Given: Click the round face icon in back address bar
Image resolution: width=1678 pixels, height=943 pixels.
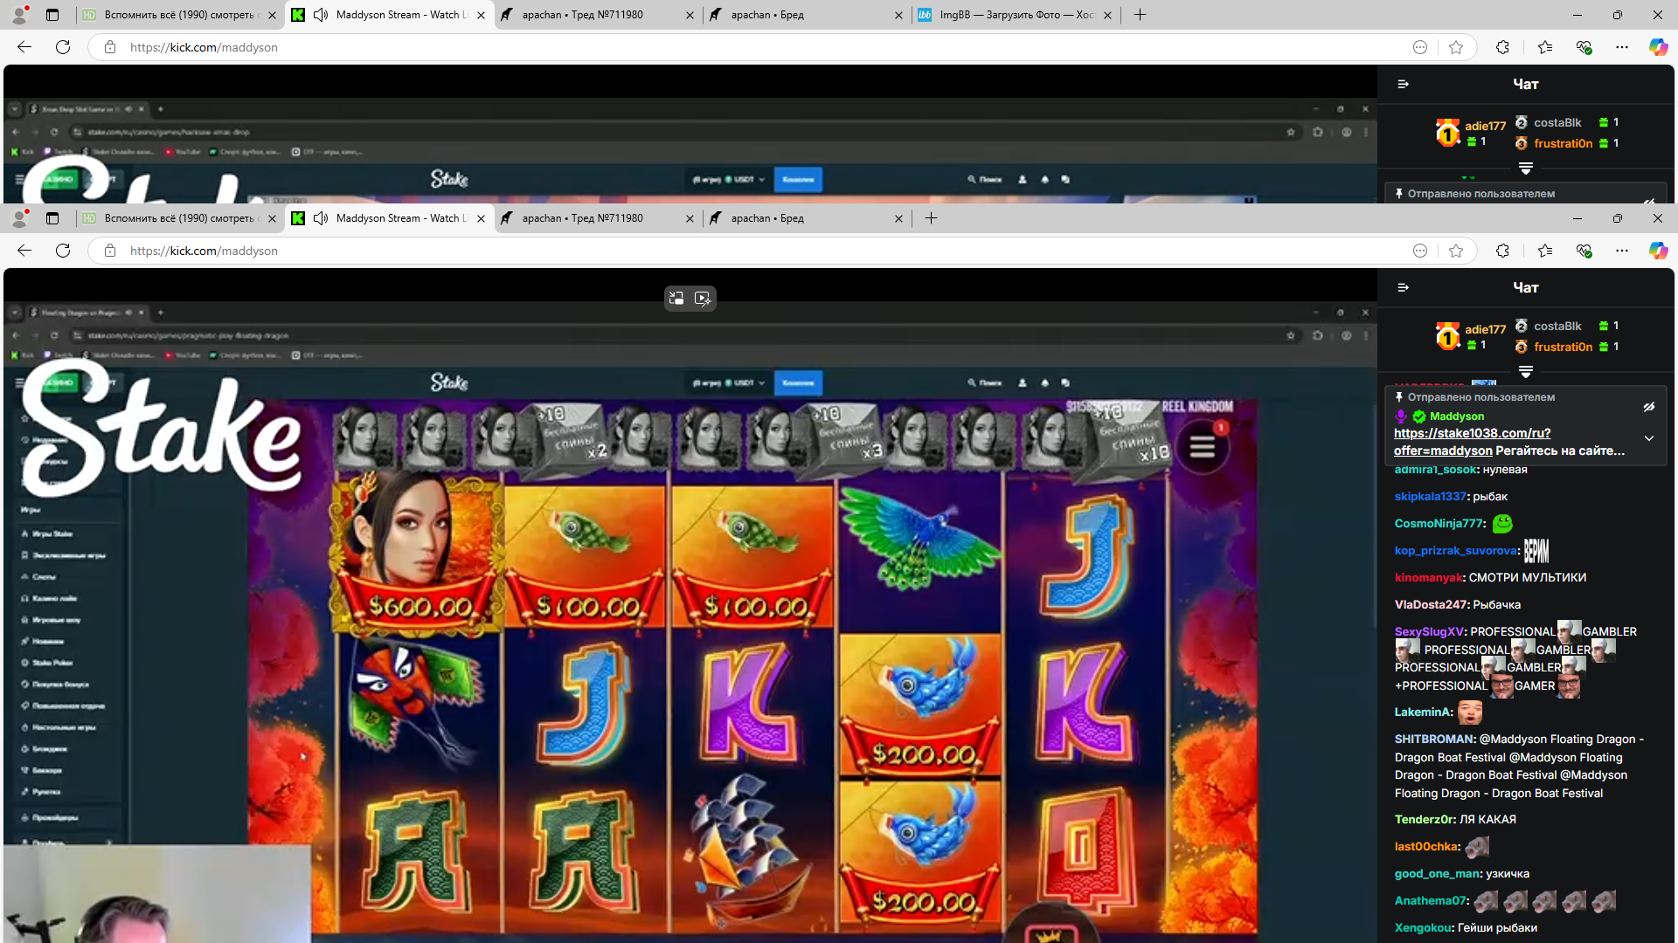Looking at the screenshot, I should pos(1420,47).
